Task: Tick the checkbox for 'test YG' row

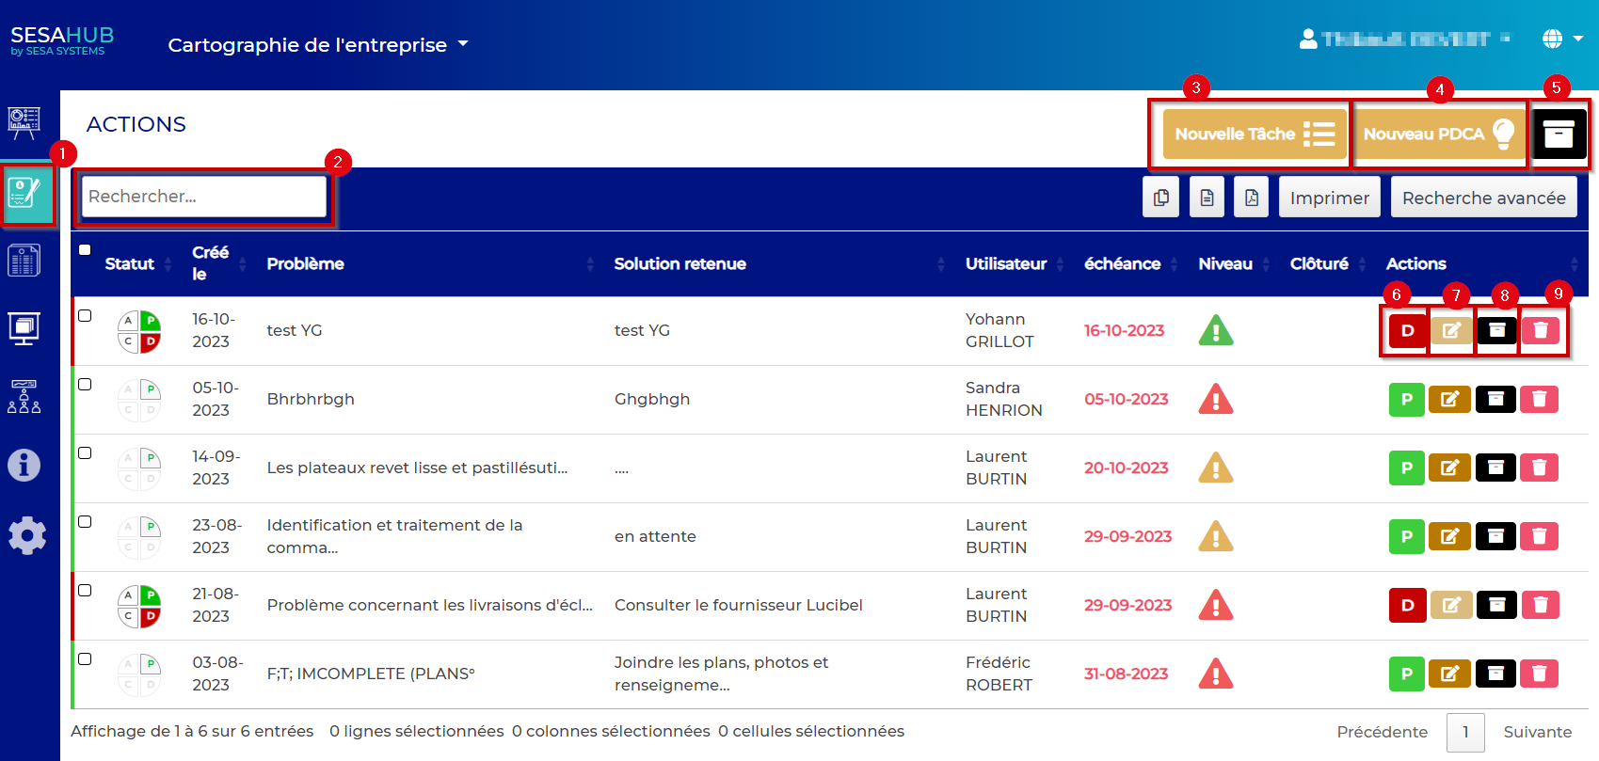Action: [x=85, y=316]
